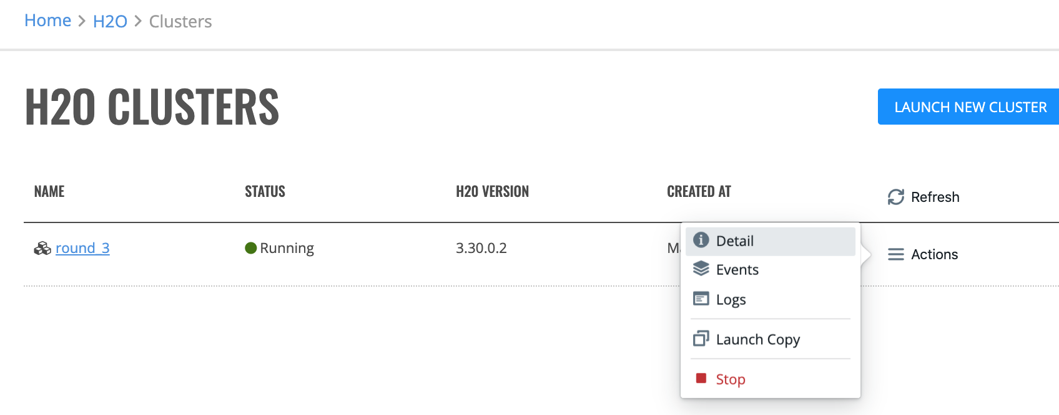Select Detail from the actions menu

(x=771, y=241)
